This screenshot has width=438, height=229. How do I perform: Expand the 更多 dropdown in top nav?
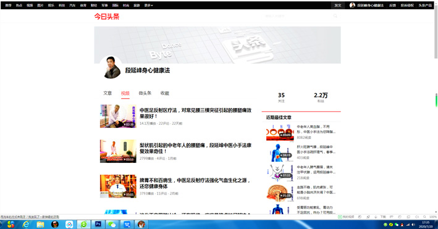coord(148,6)
